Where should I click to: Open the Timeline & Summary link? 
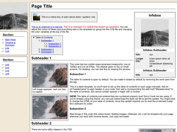[10, 44]
